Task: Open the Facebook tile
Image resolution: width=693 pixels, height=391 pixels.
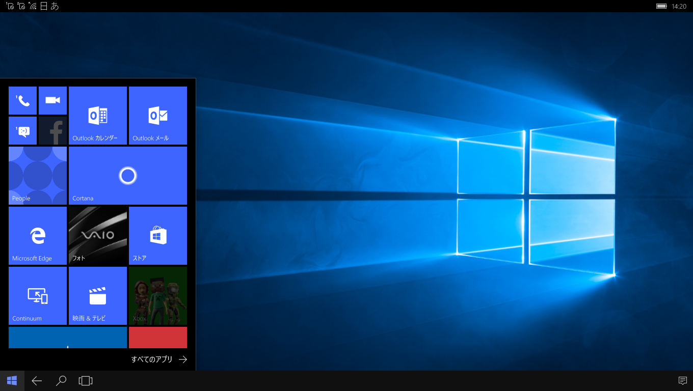Action: coord(52,130)
